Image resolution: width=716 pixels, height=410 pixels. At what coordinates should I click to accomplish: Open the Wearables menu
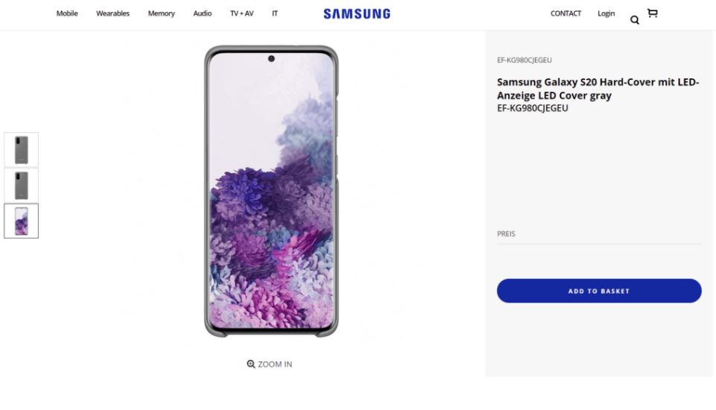pyautogui.click(x=113, y=13)
